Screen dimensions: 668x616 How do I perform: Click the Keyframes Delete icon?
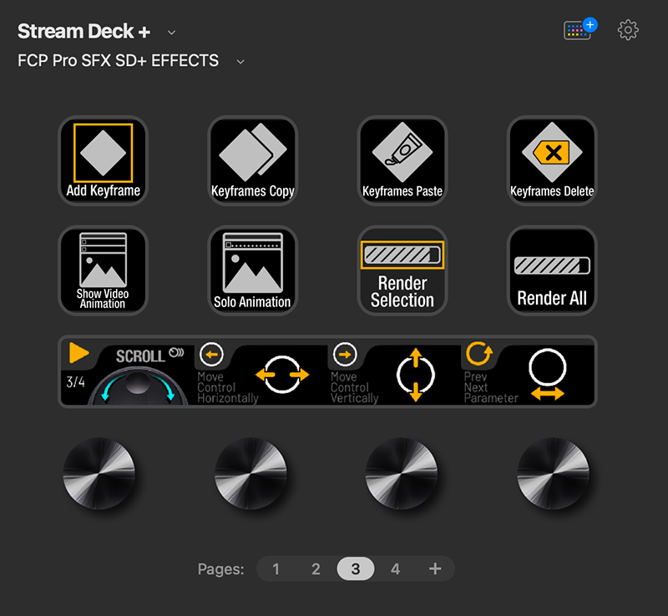551,160
